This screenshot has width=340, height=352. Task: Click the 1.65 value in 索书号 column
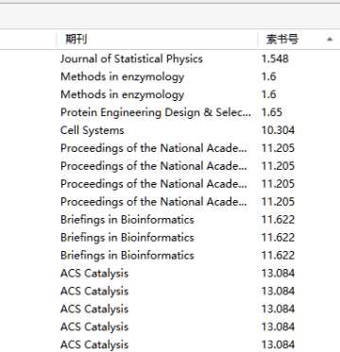pos(272,112)
